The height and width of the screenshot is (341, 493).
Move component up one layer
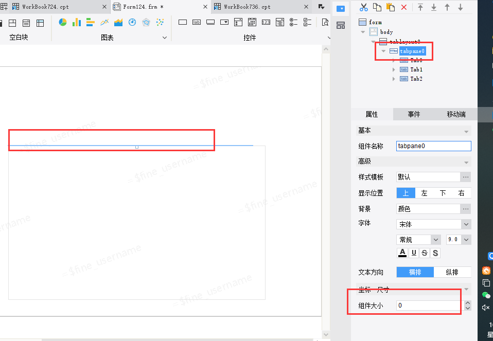[447, 7]
